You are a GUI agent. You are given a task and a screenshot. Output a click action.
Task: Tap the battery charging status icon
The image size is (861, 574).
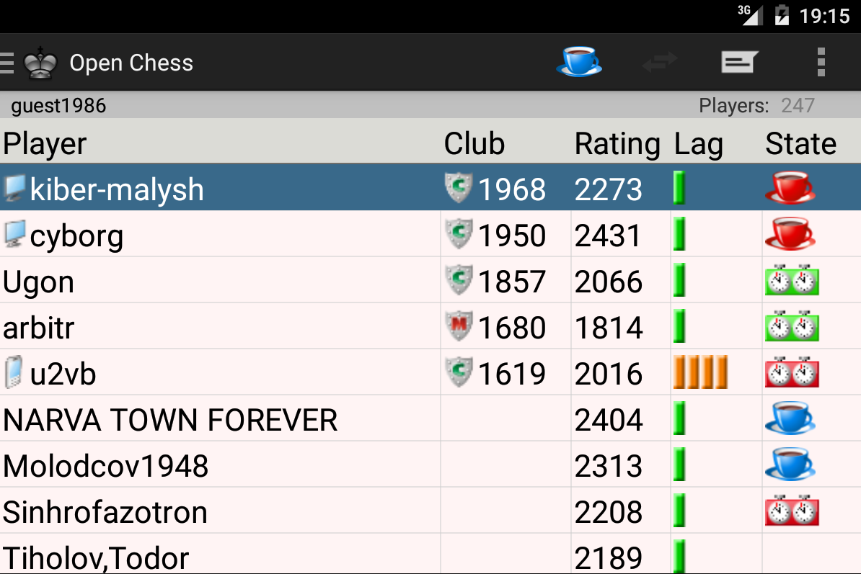[782, 15]
